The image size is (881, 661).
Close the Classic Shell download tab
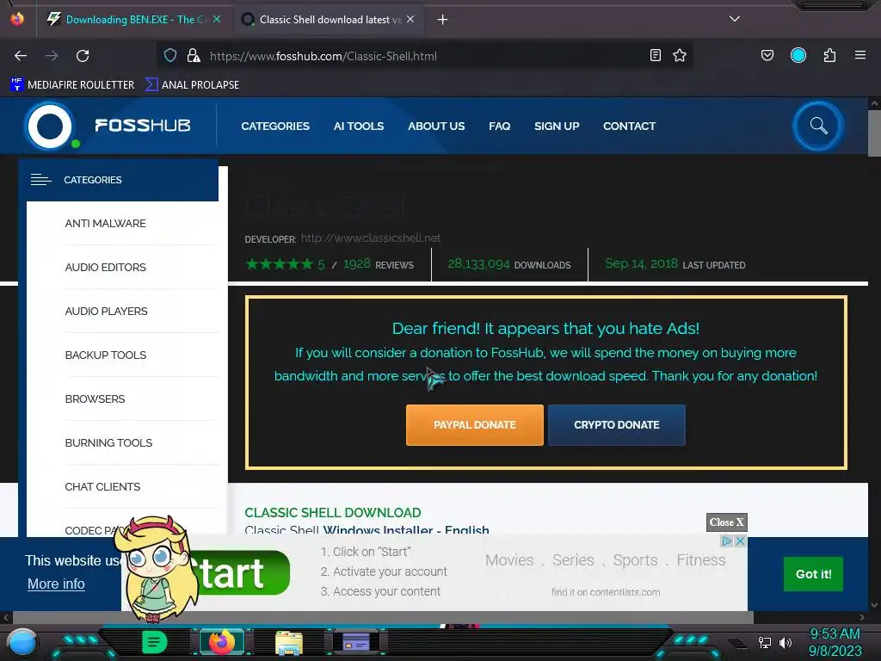coord(410,19)
